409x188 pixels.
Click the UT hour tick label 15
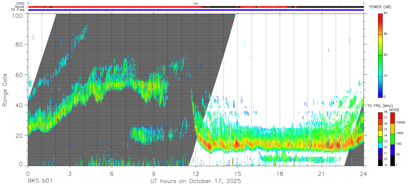238,173
